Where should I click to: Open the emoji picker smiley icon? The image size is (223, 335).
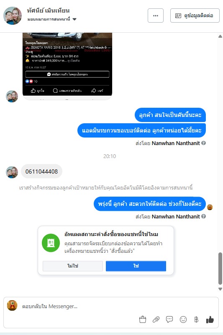pos(183,319)
